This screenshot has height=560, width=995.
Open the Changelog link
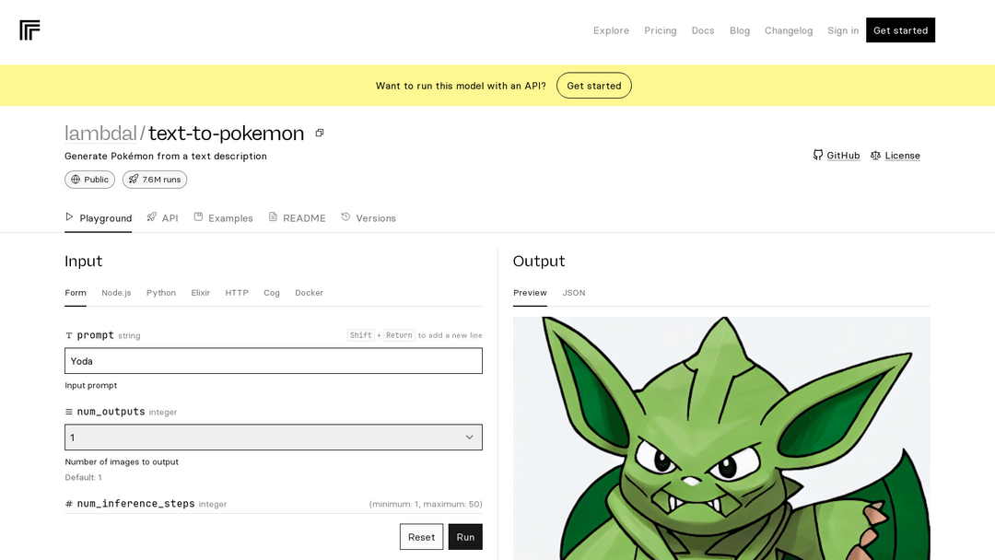[789, 30]
